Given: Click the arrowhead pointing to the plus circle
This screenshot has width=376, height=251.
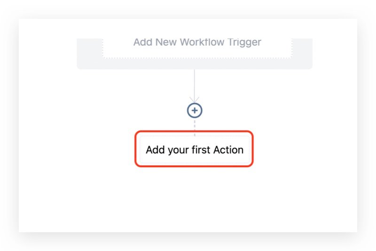Looking at the screenshot, I should [x=195, y=99].
